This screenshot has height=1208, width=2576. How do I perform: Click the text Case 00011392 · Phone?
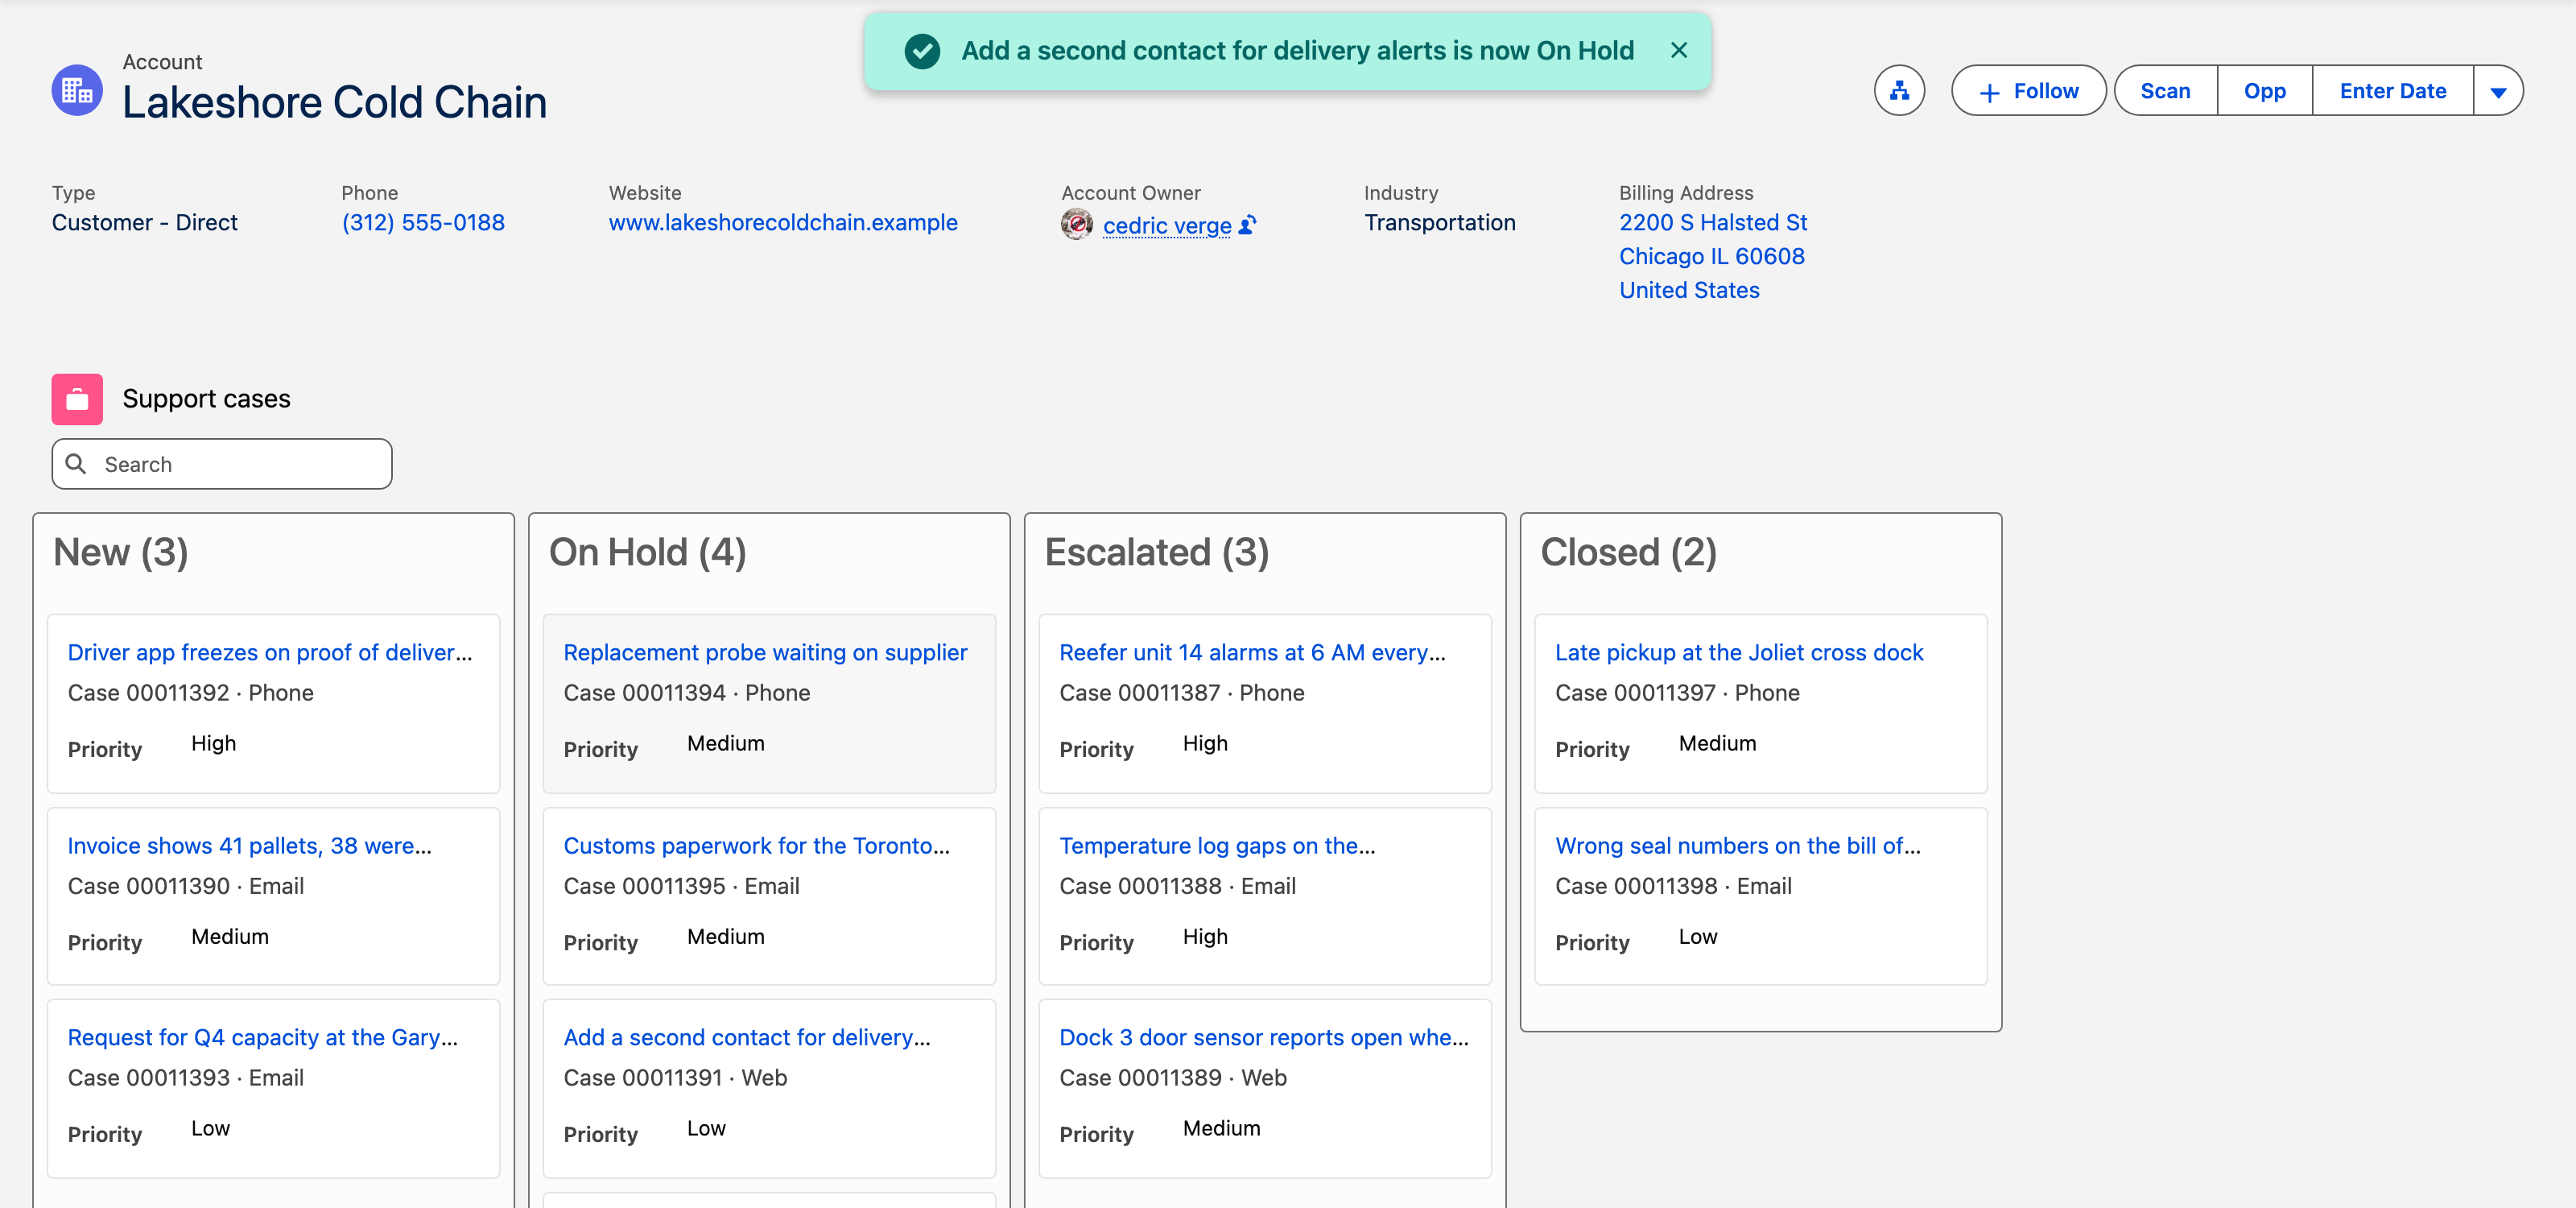tap(191, 693)
